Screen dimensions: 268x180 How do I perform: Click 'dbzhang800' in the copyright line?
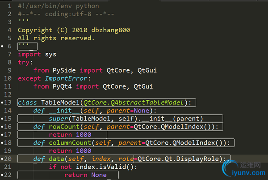111,30
